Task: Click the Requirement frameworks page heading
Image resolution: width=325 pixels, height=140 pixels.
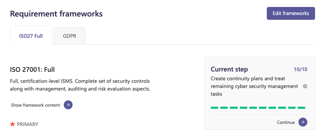Action: 56,14
